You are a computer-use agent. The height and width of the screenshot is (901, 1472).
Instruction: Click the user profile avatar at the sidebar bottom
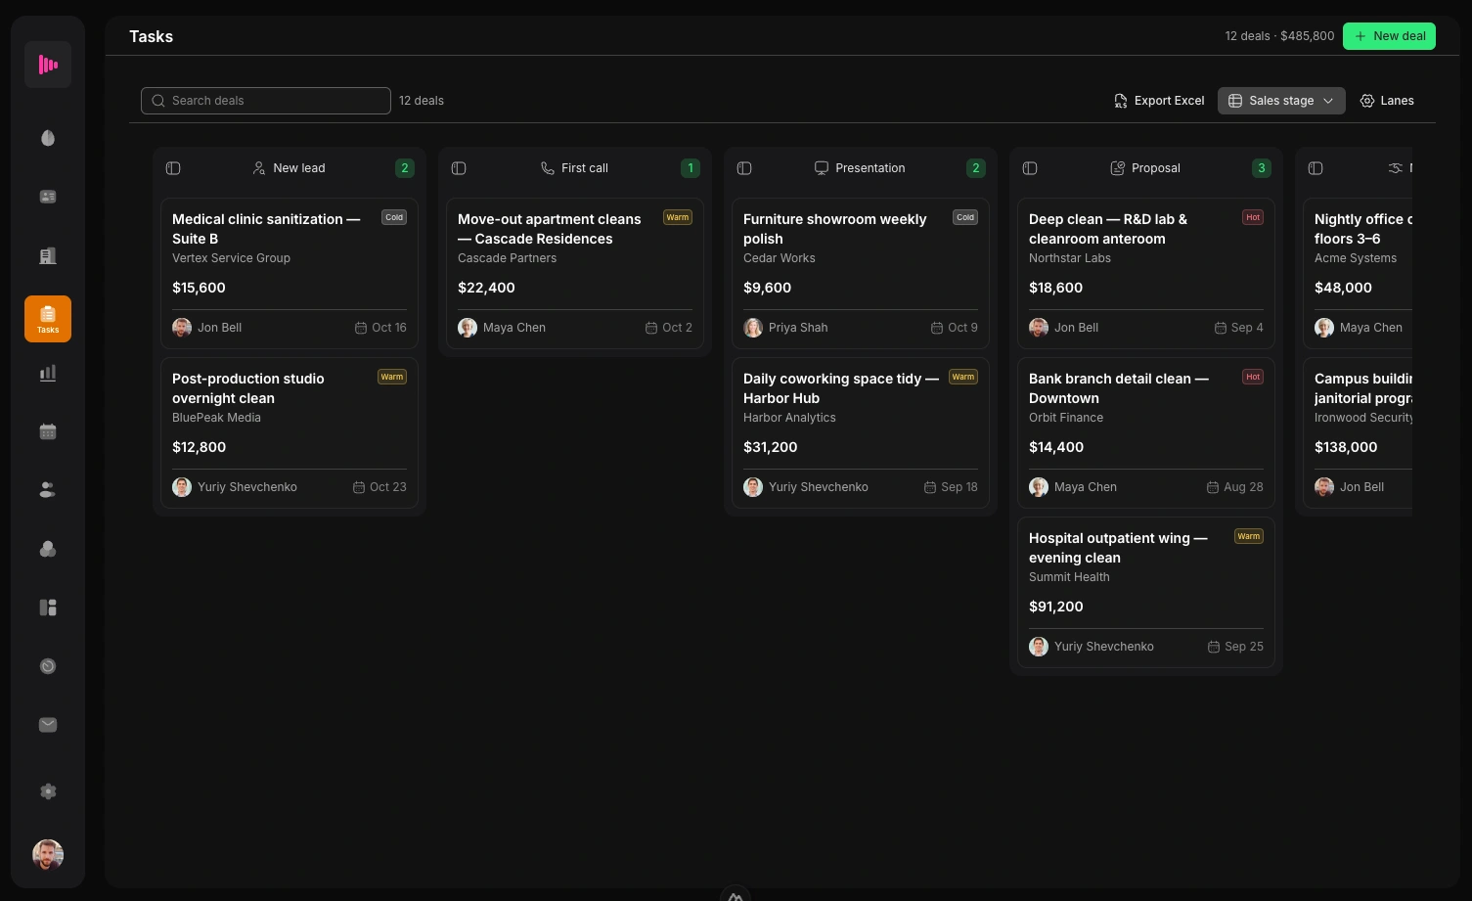[x=48, y=855]
